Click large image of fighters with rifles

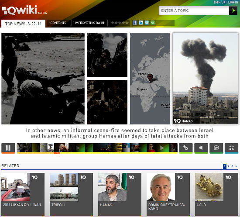click(43, 79)
